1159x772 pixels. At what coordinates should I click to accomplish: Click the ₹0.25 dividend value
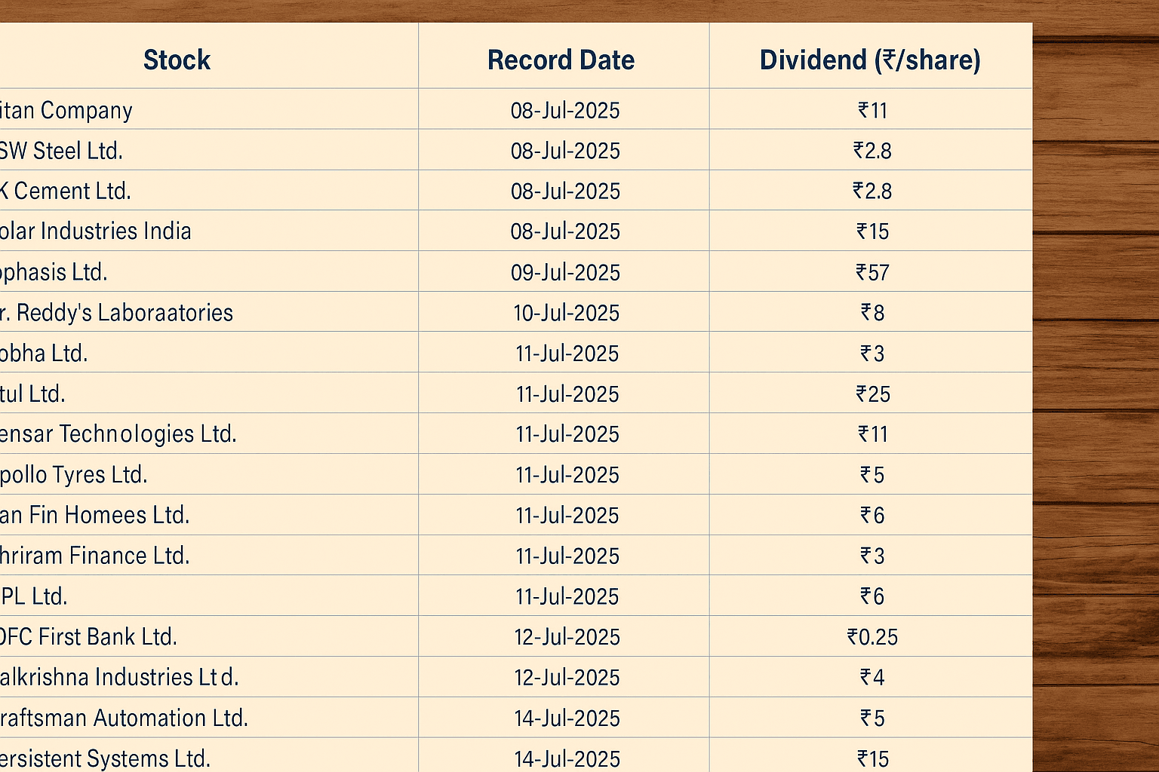pyautogui.click(x=872, y=637)
